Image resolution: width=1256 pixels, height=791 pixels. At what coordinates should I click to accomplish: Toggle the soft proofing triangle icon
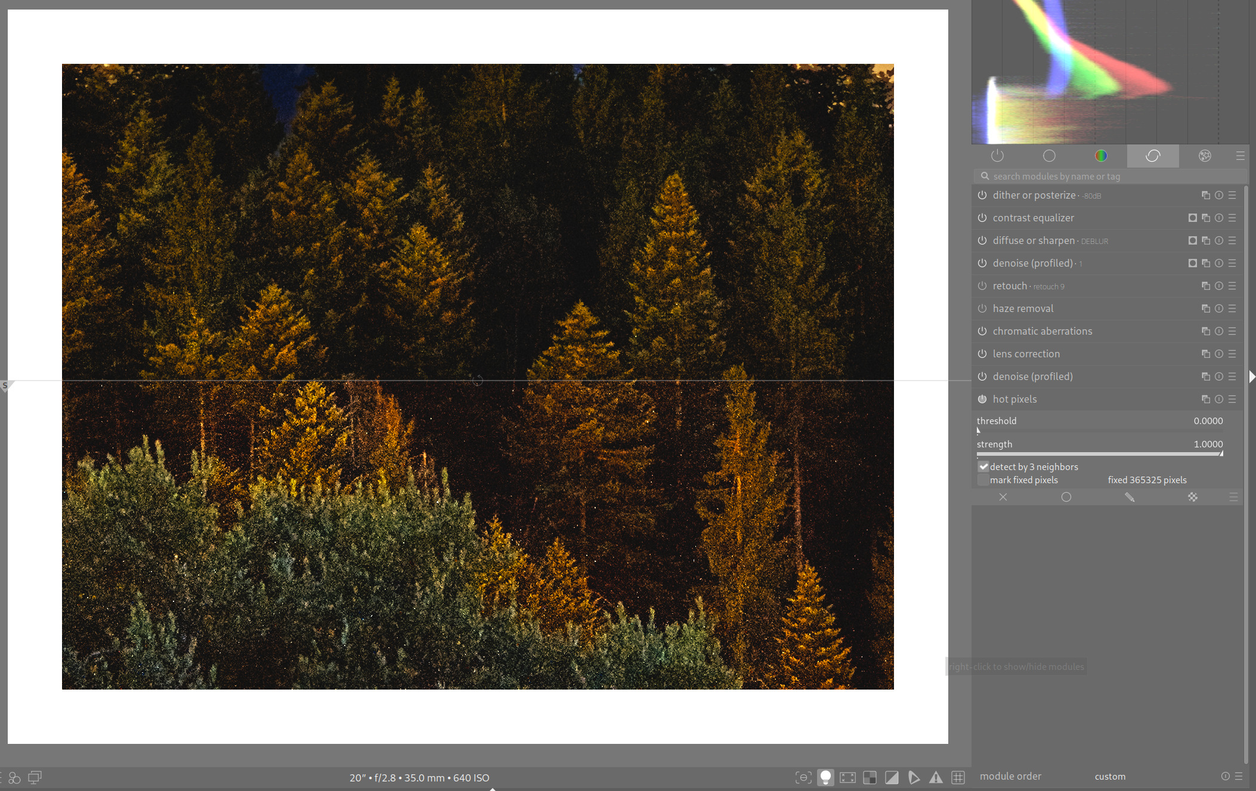pyautogui.click(x=914, y=777)
